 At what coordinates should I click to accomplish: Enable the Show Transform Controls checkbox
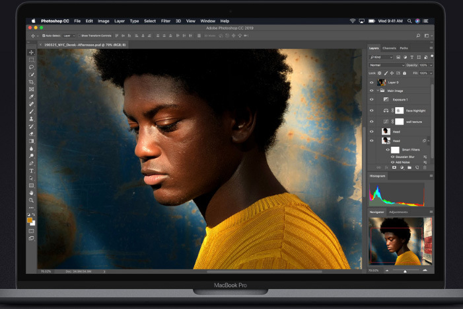click(79, 35)
